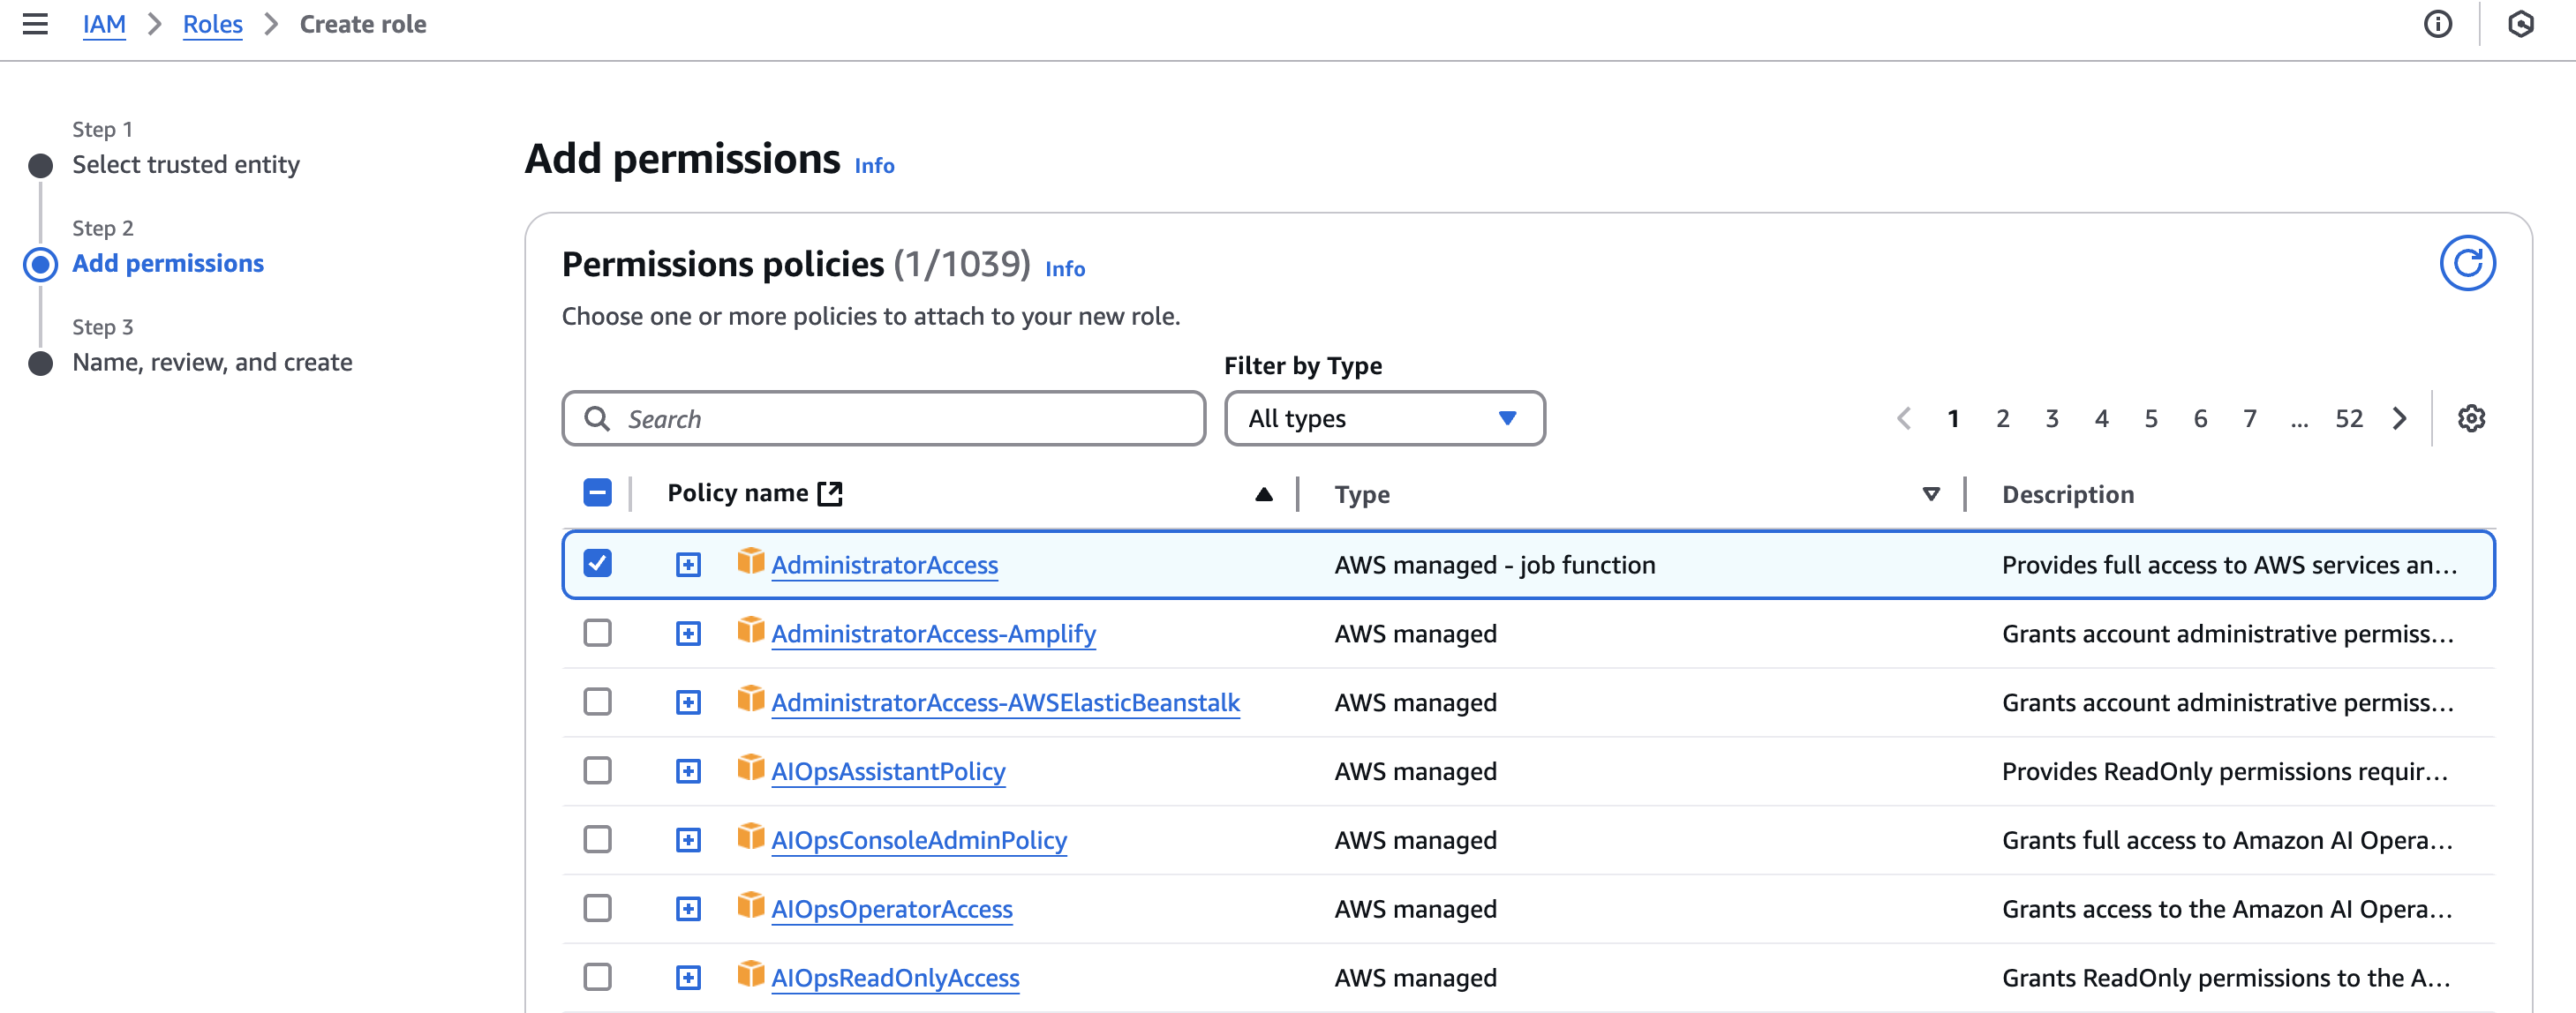Click the info circle icon in the top bar
The width and height of the screenshot is (2576, 1013).
pos(2439,24)
